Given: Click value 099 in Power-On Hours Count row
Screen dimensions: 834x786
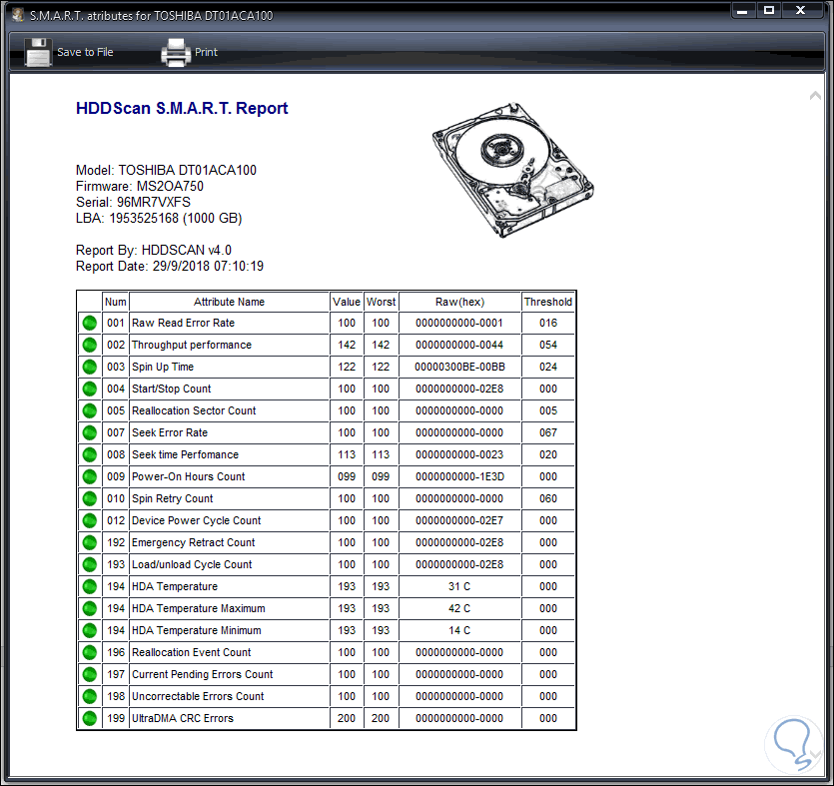Looking at the screenshot, I should (x=347, y=476).
